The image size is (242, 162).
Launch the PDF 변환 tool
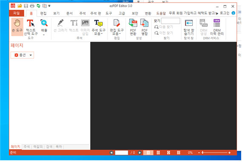pyautogui.click(x=133, y=27)
